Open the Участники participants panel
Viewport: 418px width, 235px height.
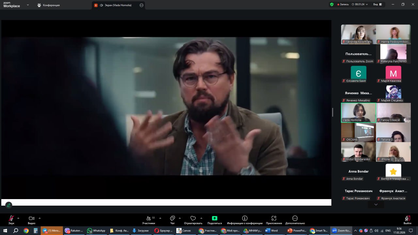coord(149,218)
